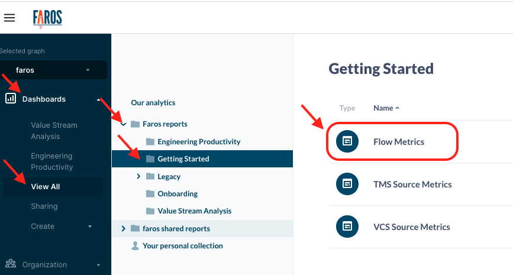Open the VCS Source Metrics dashboard
This screenshot has width=513, height=275.
[x=412, y=227]
